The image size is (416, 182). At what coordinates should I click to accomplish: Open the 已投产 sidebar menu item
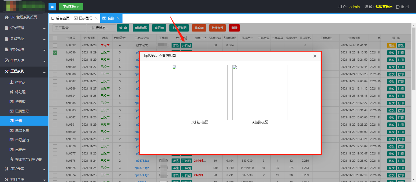pos(20,150)
